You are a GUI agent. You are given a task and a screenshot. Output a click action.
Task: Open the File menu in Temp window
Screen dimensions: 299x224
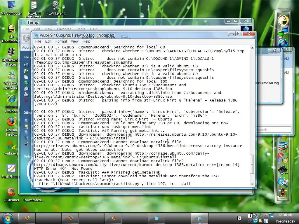point(26,29)
